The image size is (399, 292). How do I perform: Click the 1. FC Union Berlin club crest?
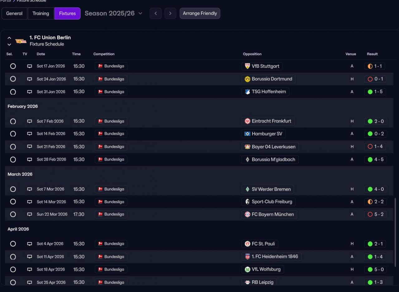coord(21,41)
